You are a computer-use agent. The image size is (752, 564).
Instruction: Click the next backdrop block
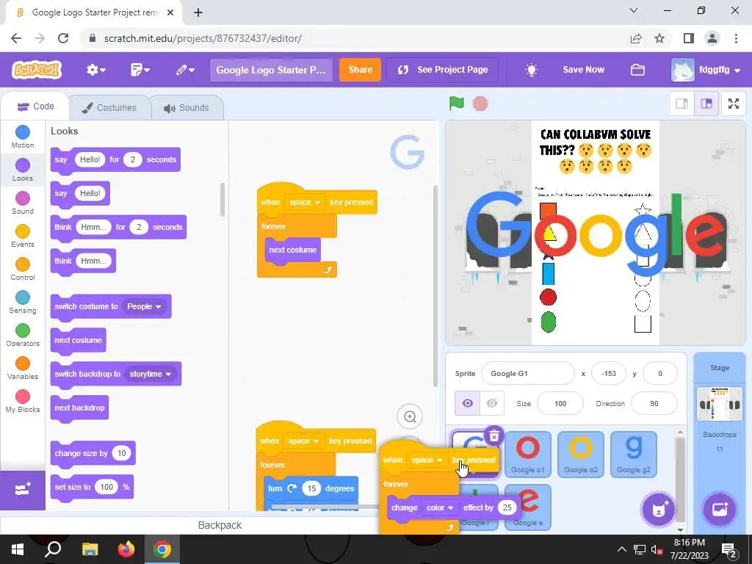(x=79, y=408)
